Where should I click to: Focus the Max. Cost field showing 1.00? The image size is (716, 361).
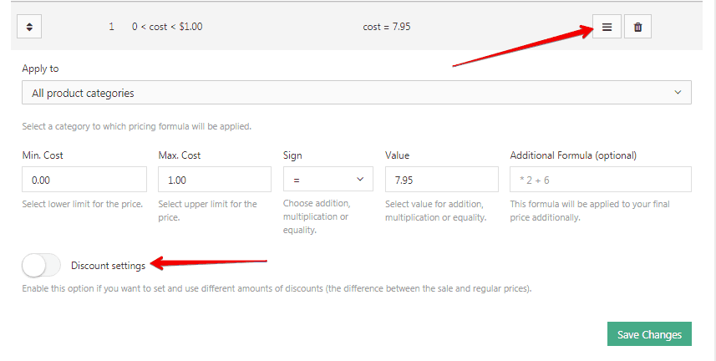pos(215,179)
